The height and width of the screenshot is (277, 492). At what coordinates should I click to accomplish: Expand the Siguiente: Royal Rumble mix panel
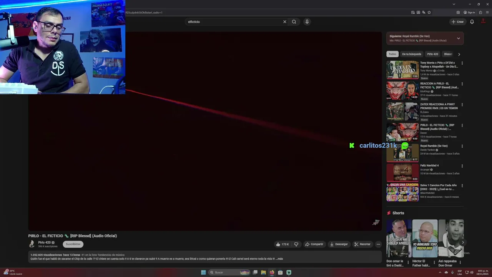(x=458, y=38)
